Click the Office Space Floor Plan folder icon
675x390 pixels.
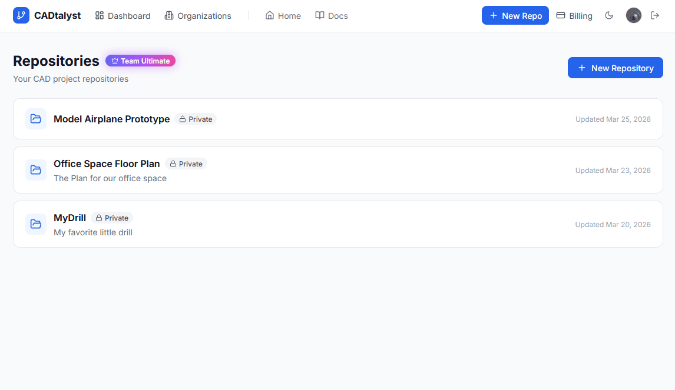[x=35, y=169]
